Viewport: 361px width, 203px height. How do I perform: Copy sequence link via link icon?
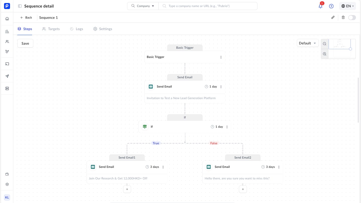click(333, 18)
